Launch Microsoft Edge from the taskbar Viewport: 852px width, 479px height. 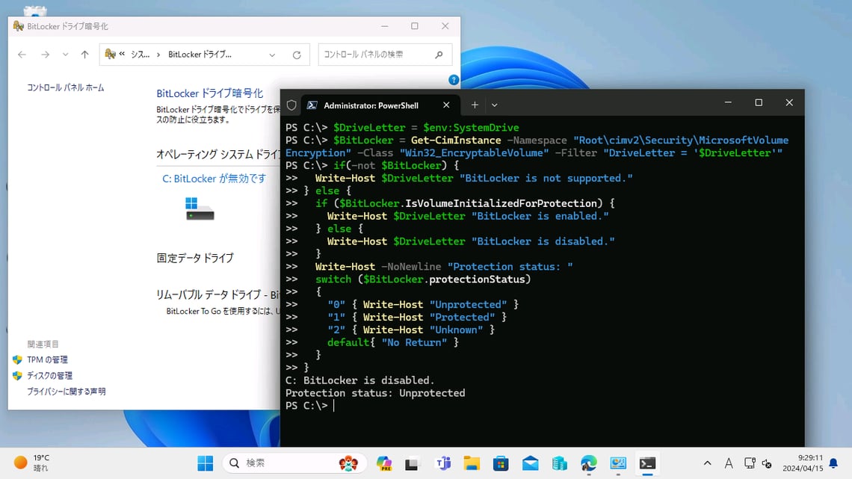coord(588,463)
